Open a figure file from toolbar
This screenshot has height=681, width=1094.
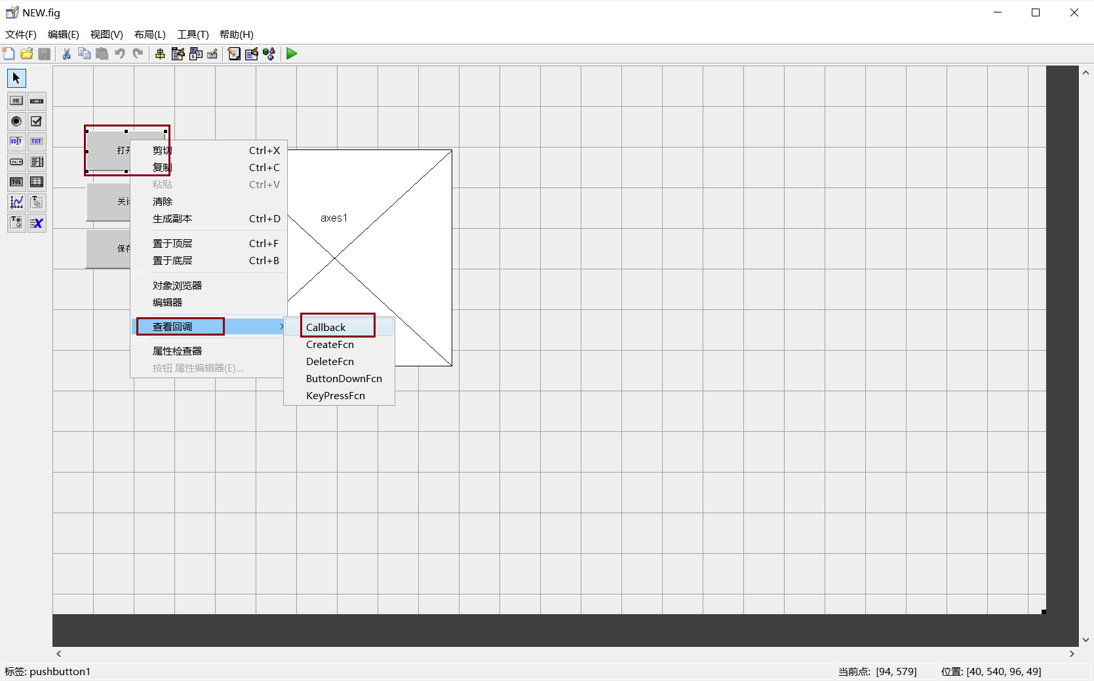[x=27, y=54]
